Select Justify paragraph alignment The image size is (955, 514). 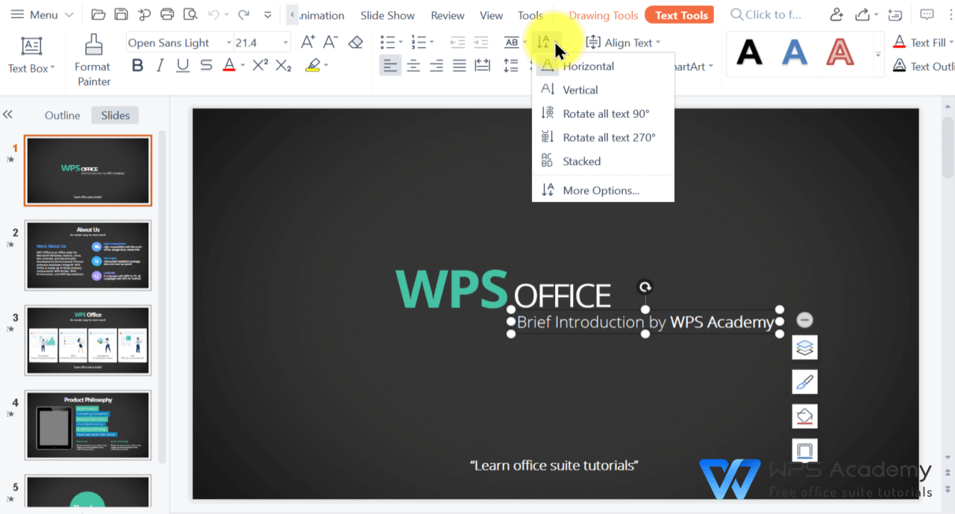click(x=460, y=66)
